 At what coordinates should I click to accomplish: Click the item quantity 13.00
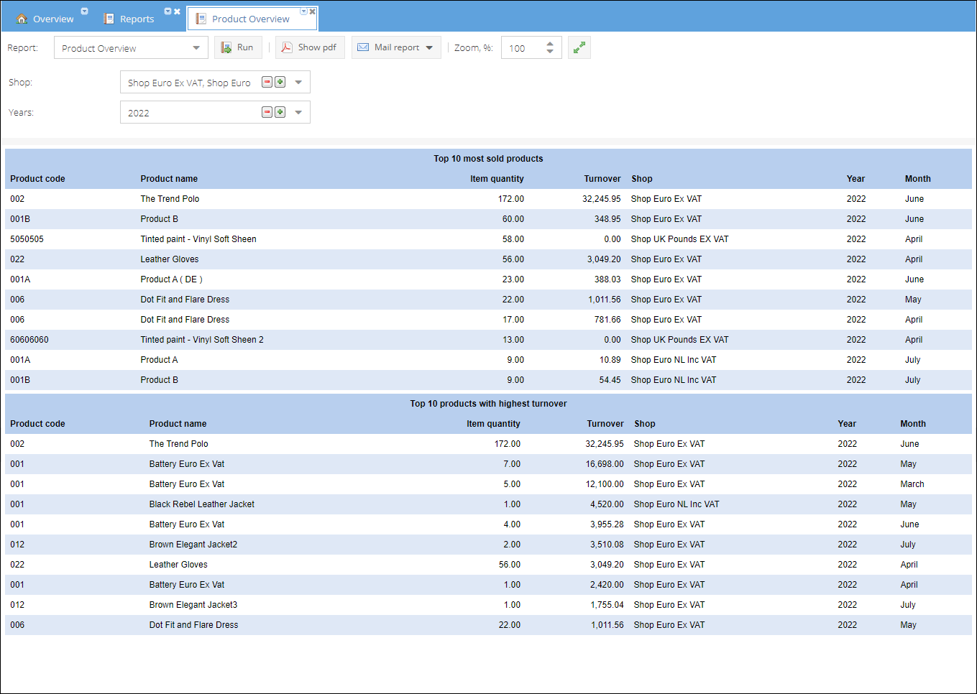coord(513,340)
